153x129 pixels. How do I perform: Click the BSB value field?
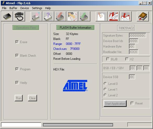133,68
